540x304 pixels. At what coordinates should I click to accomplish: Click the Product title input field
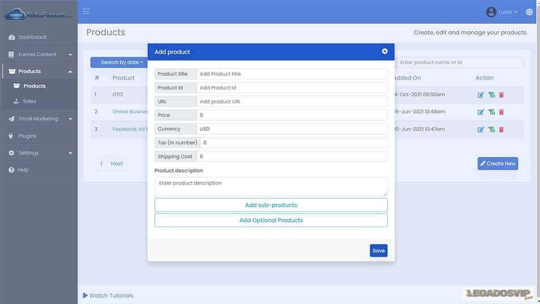292,74
